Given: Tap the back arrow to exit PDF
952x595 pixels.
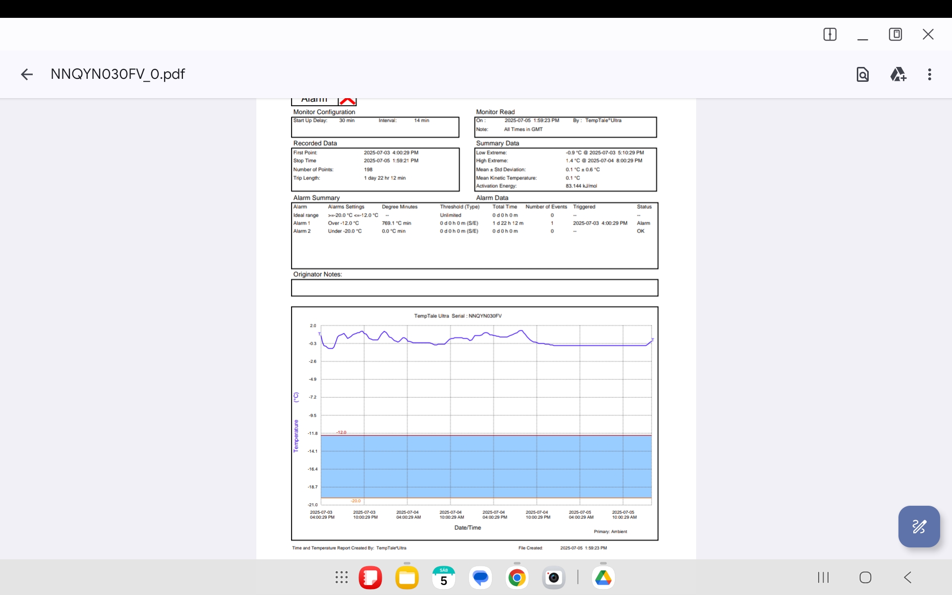Looking at the screenshot, I should 27,74.
